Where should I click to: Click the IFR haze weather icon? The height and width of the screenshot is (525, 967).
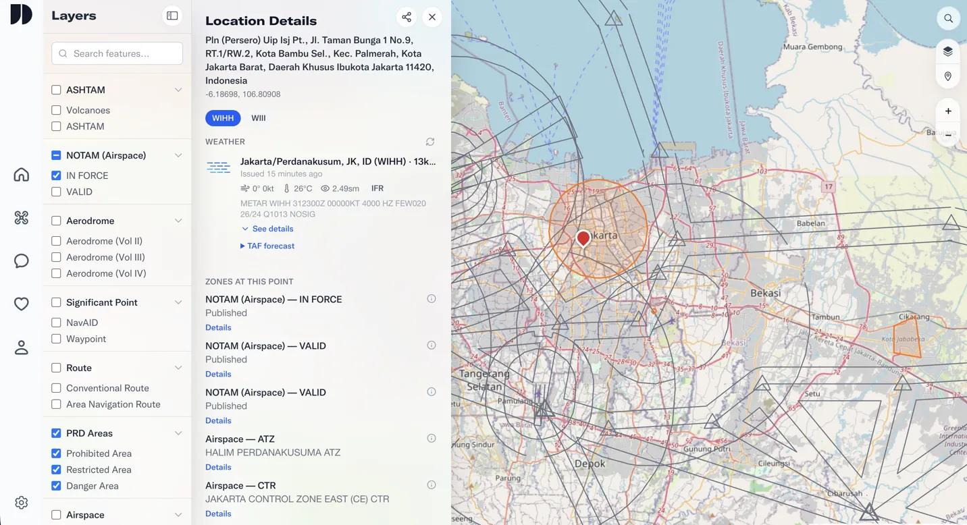point(218,167)
